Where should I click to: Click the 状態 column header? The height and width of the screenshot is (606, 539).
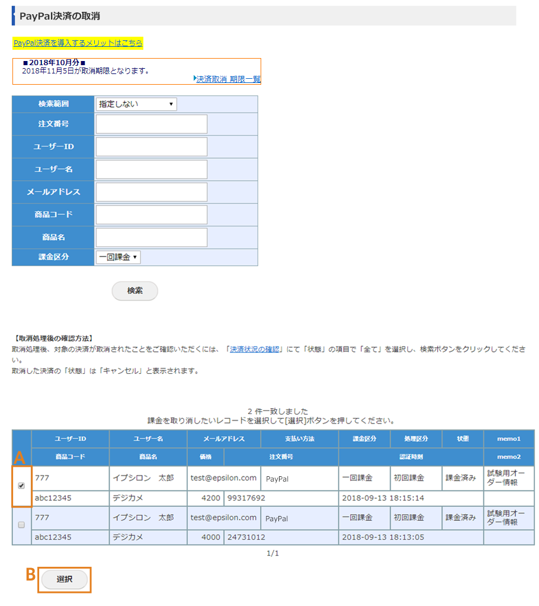click(463, 439)
